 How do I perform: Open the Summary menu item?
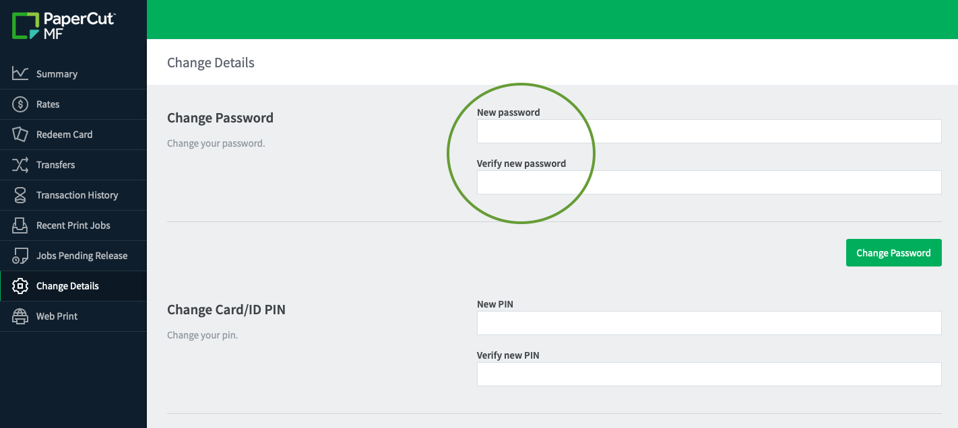(73, 74)
